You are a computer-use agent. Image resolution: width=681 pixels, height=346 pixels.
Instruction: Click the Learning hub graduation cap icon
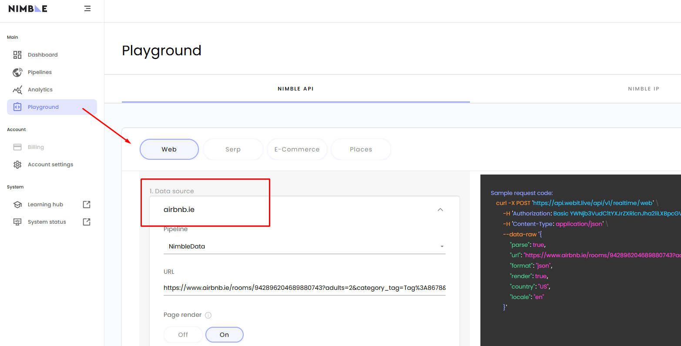click(17, 205)
